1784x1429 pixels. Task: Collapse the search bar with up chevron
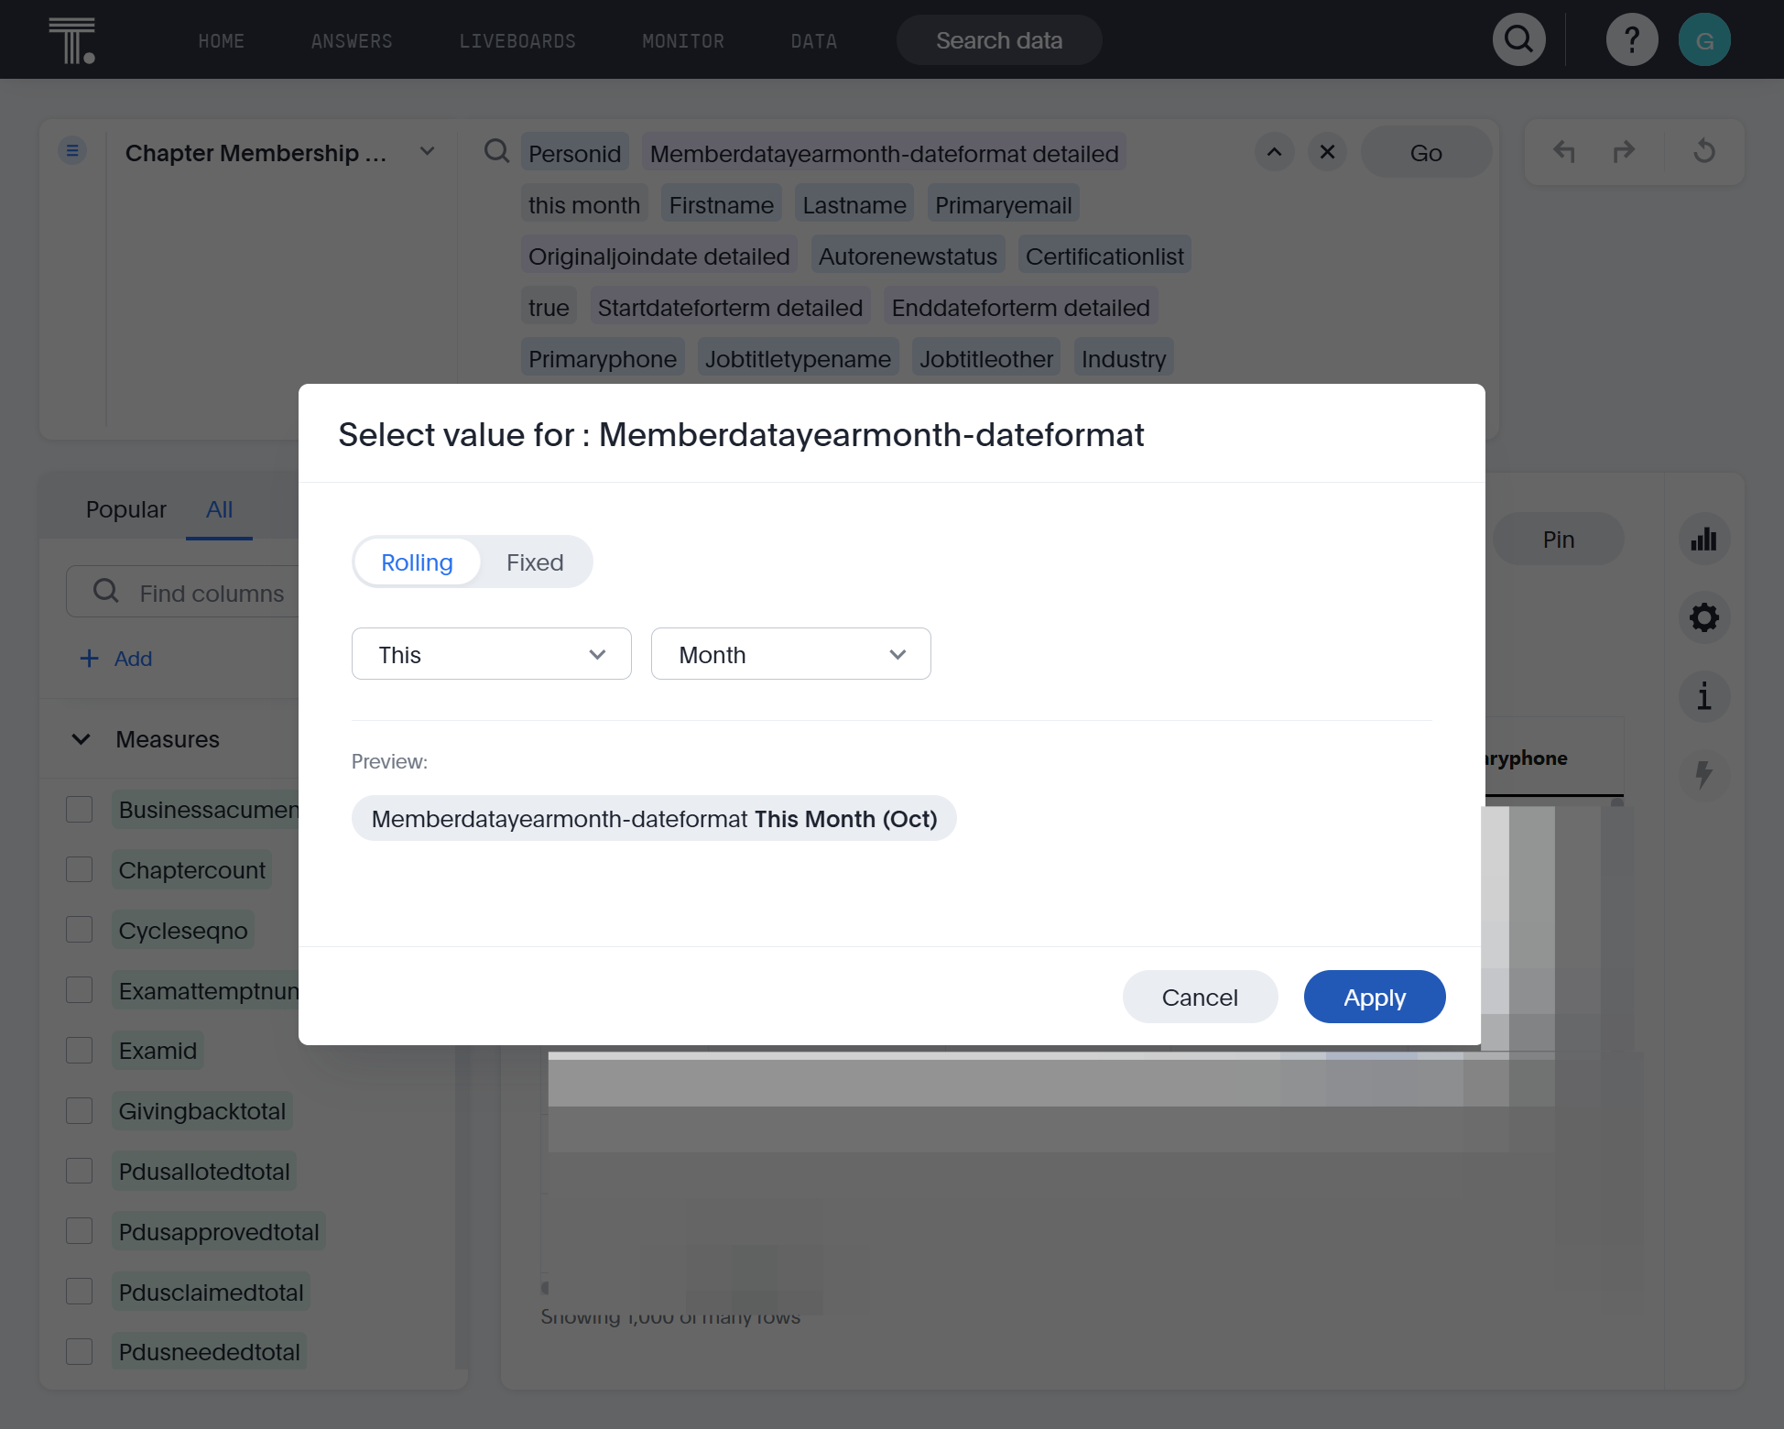pyautogui.click(x=1274, y=152)
